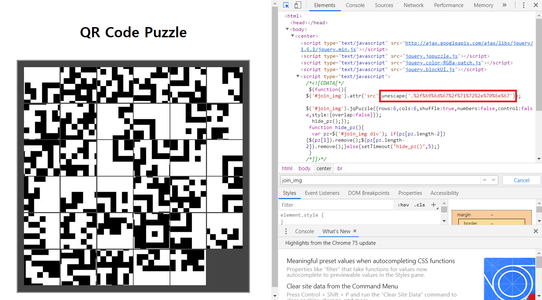
Task: Click the body breadcrumb
Action: coord(304,168)
